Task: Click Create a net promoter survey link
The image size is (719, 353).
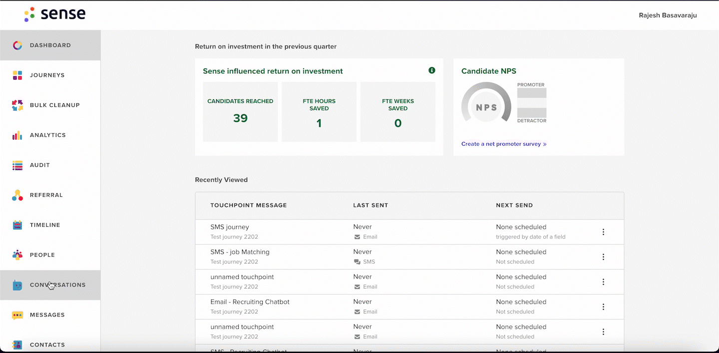Action: tap(504, 144)
